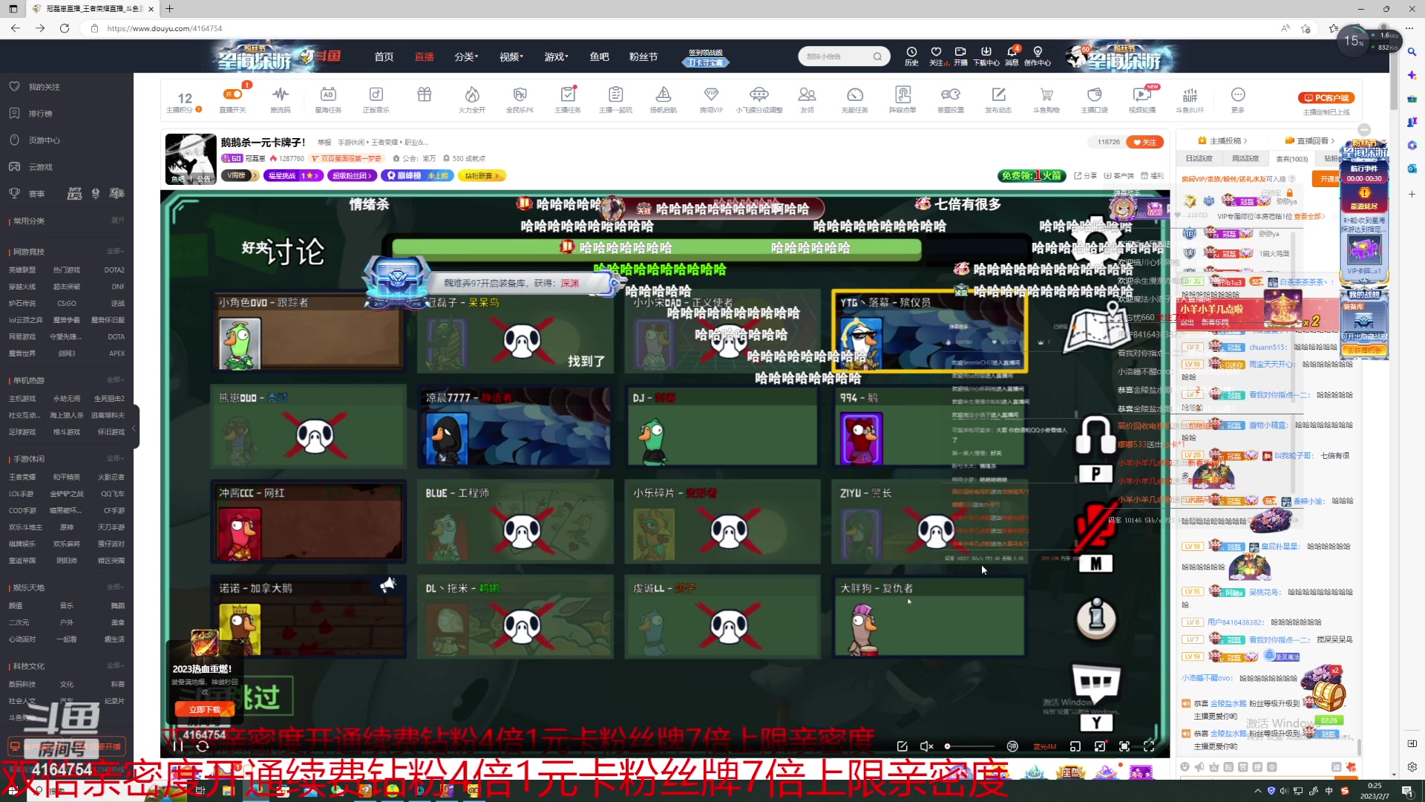
Task: Toggle danmaku 弹 comments button
Action: 1012,746
